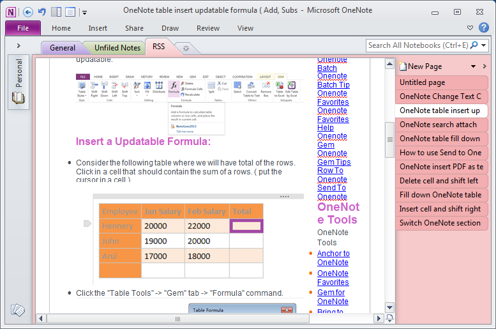The width and height of the screenshot is (496, 329).
Task: Open the search scope dropdown arrow
Action: pyautogui.click(x=484, y=45)
